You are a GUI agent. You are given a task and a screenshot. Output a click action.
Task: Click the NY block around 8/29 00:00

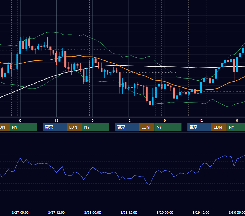(168, 127)
